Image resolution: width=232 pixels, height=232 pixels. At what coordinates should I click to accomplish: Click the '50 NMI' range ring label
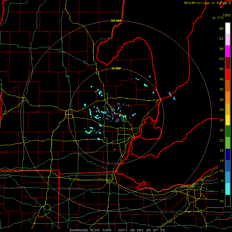tap(116, 69)
